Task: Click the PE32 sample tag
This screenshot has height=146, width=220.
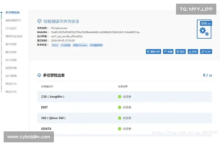Action: 55,45
